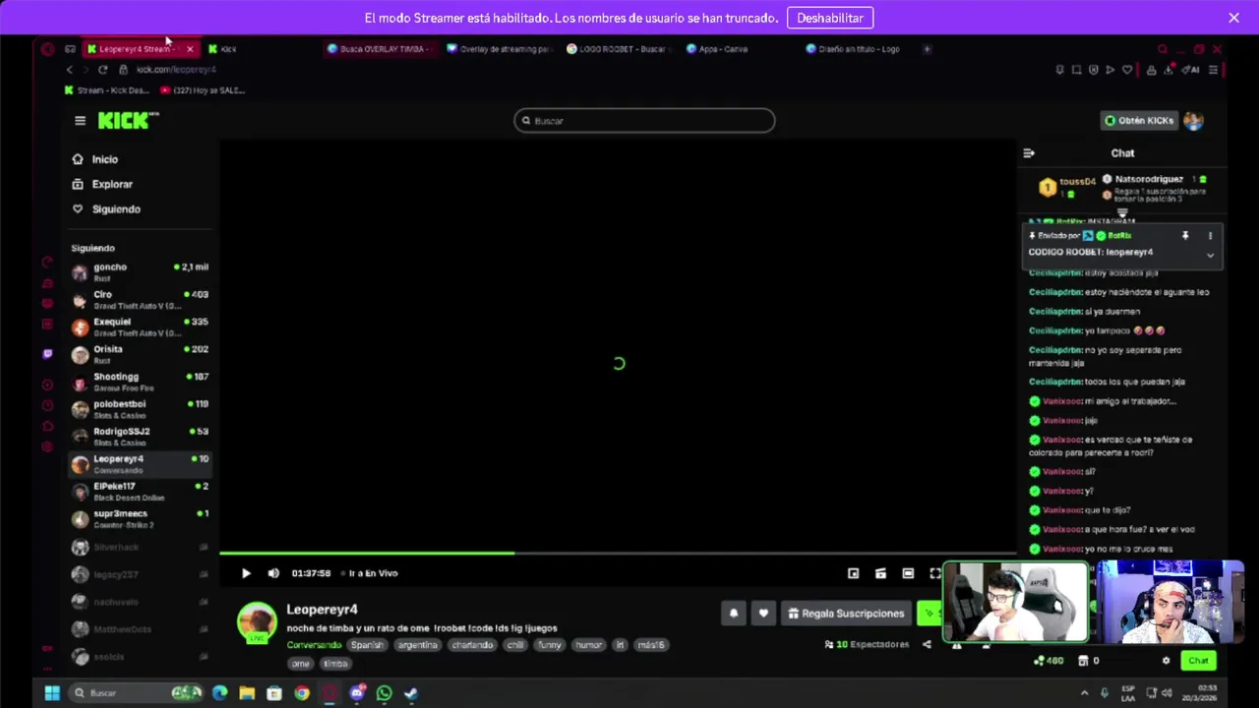Open the Windows Start menu
The height and width of the screenshot is (708, 1259).
[x=52, y=693]
